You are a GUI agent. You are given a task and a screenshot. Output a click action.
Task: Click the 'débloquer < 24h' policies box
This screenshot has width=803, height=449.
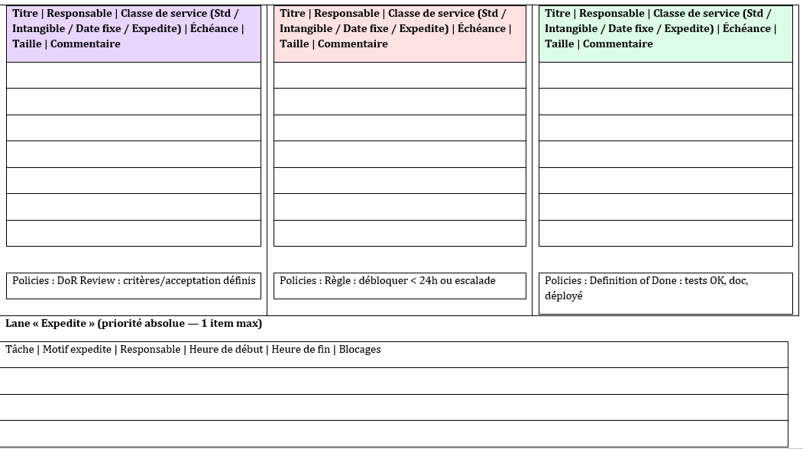(x=400, y=286)
